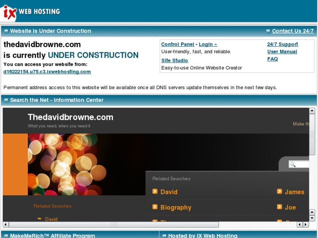Image resolution: width=318 pixels, height=238 pixels.
Task: Visit the d16222154.u75.c3.ixwebhosting.com temporary address
Action: 47,72
